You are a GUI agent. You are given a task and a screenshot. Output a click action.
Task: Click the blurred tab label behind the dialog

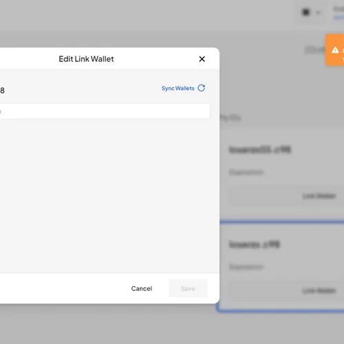(x=230, y=118)
